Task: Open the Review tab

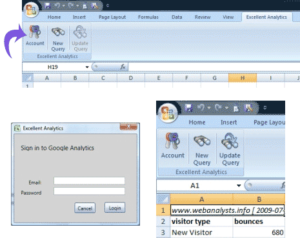Action: click(x=203, y=17)
